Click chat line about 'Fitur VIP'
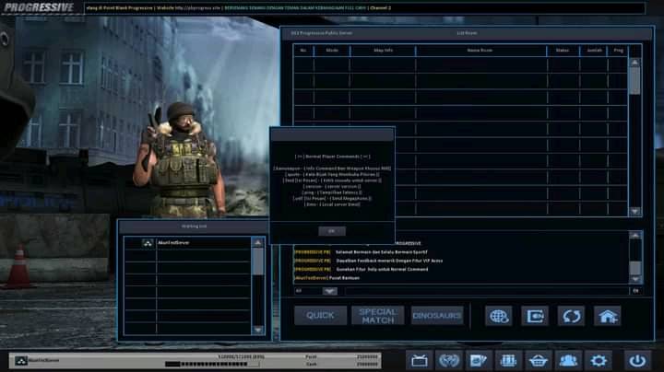 click(389, 261)
